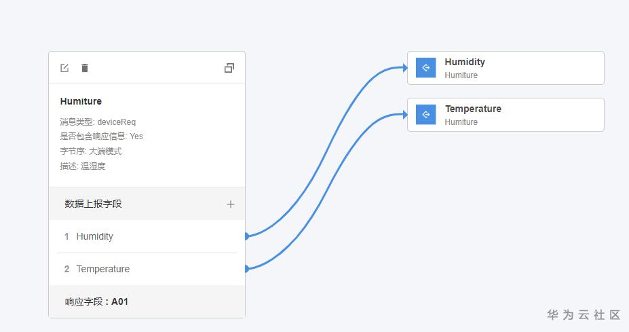Click the 消息类型: deviceReq text

tap(98, 122)
